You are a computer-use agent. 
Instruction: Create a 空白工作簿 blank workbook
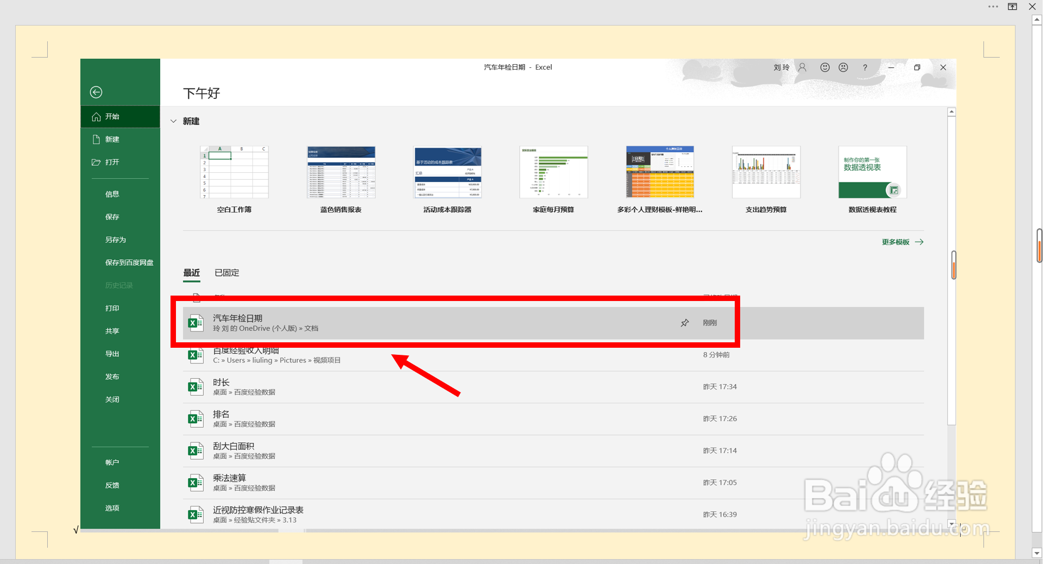tap(234, 179)
